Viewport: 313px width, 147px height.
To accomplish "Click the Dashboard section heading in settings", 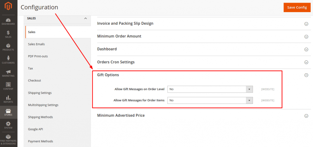I will (x=107, y=49).
